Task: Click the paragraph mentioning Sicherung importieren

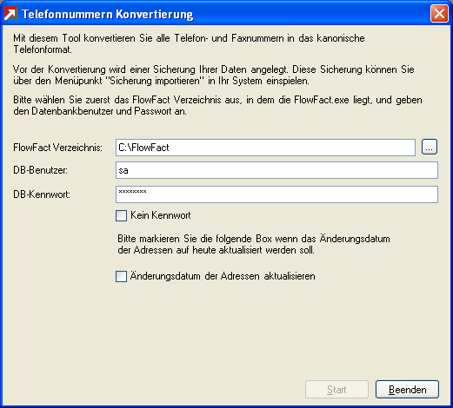Action: [x=214, y=76]
